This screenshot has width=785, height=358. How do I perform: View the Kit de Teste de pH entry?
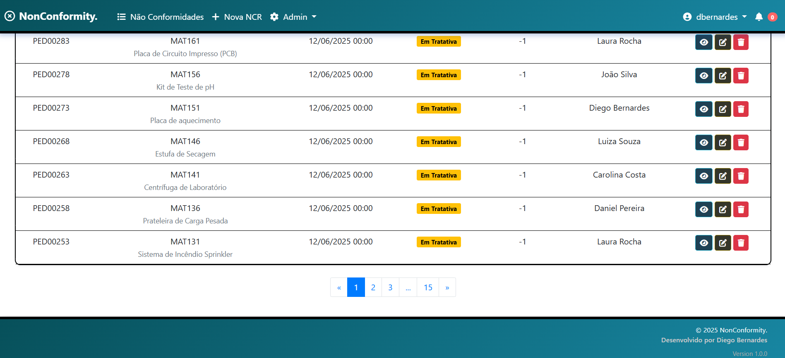[703, 76]
